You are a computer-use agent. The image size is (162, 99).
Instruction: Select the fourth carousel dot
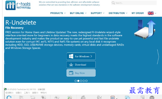coord(84,81)
